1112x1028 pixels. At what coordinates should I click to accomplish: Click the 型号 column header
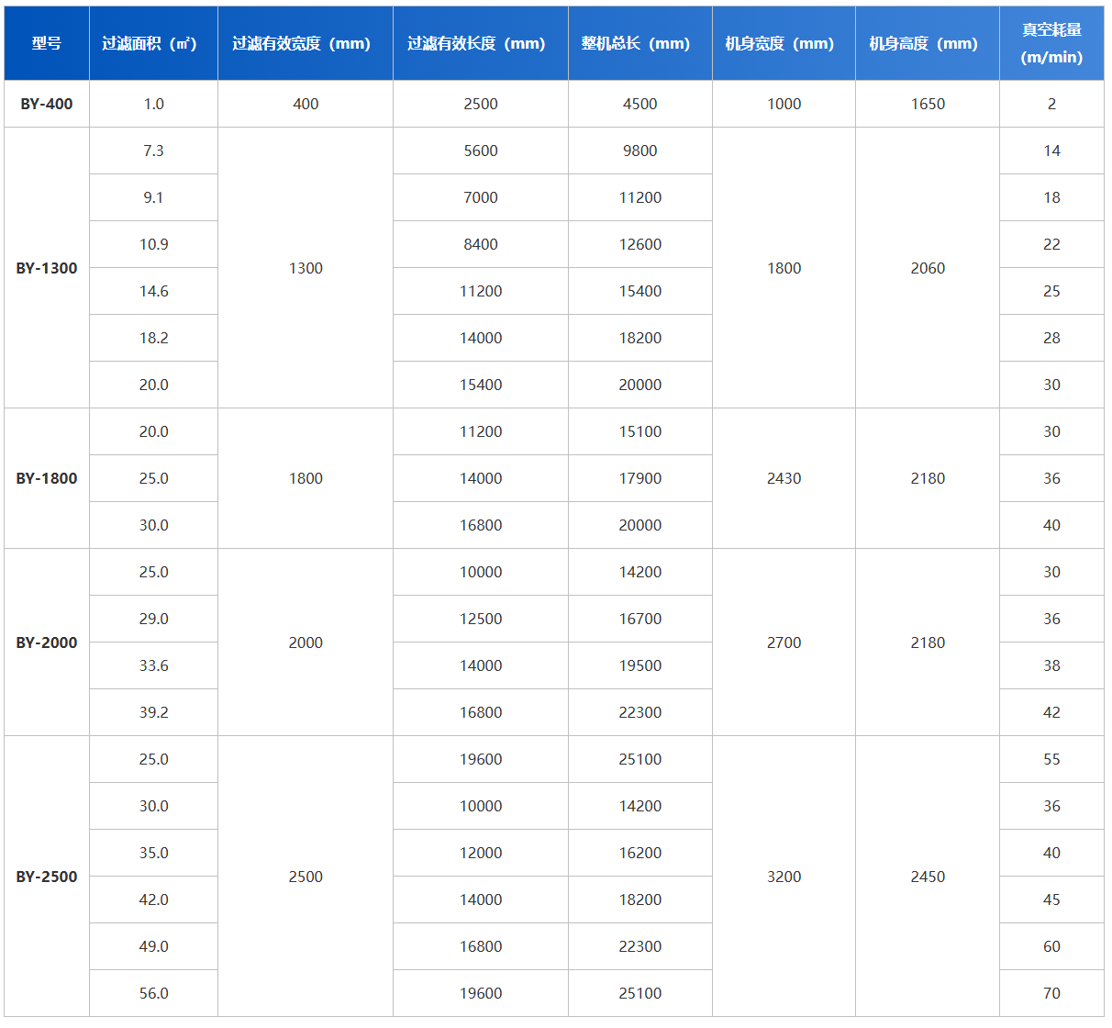tap(47, 43)
